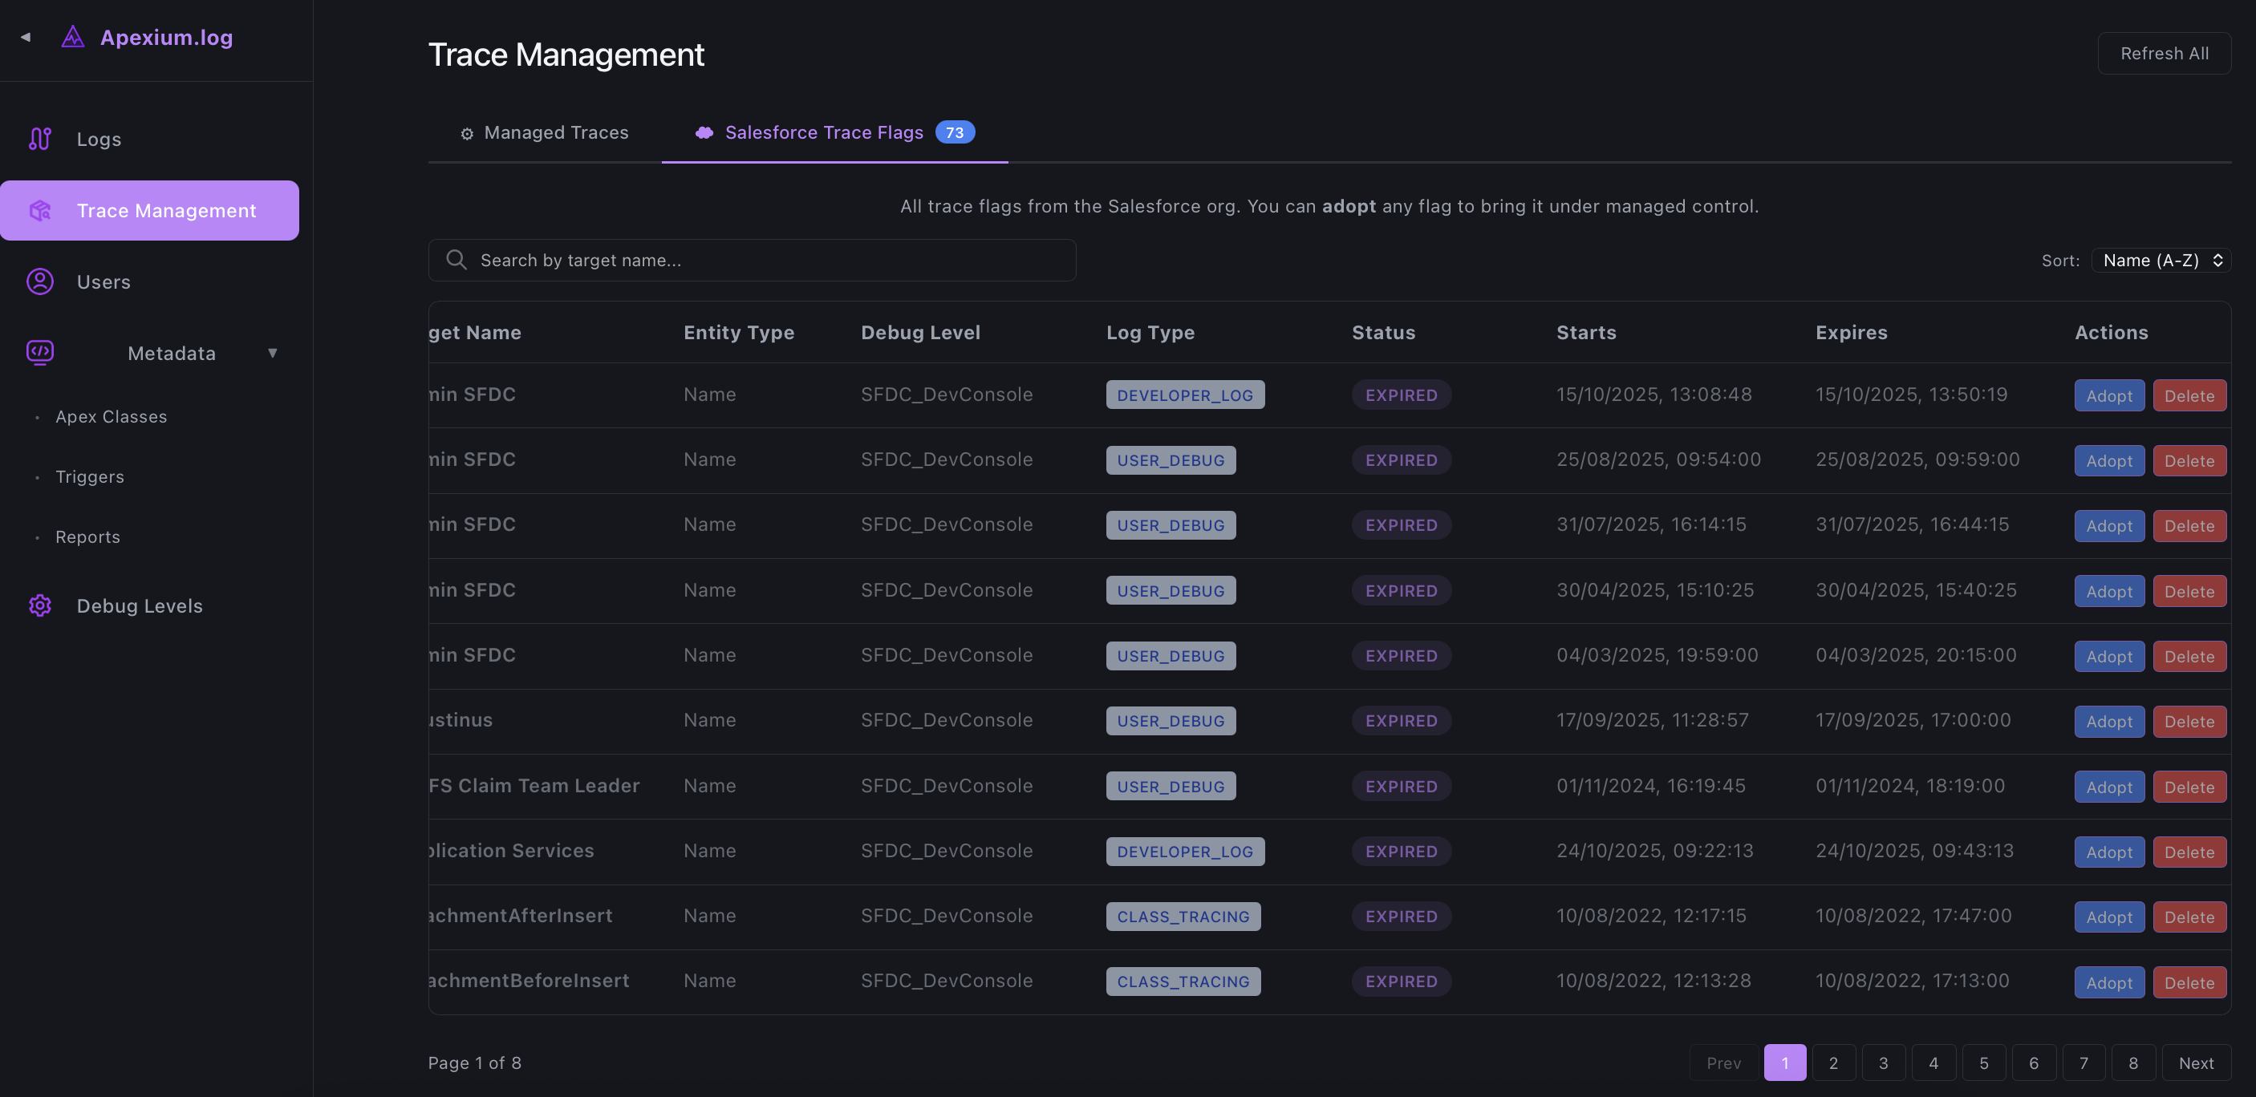The width and height of the screenshot is (2256, 1097).
Task: Expand the Metadata section arrow
Action: [x=272, y=353]
